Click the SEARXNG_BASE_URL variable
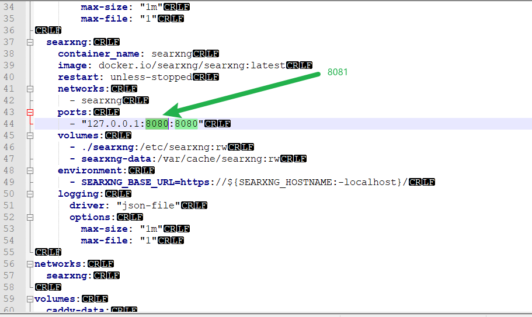Screen dimensions: 532x317 (127, 182)
